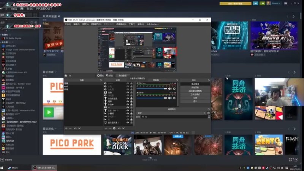Screen dimensions: 304x171
Task: Open OBS 工具(T) menu
Action: (x=132, y=24)
